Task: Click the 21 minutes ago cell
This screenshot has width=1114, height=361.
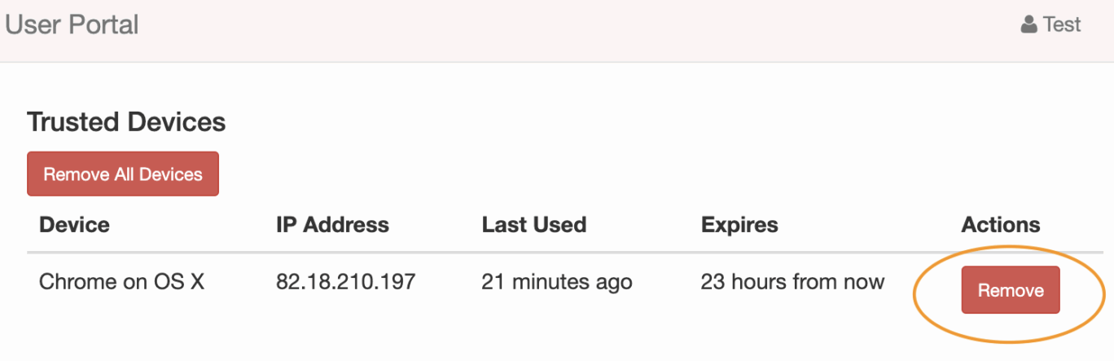Action: coord(557,282)
